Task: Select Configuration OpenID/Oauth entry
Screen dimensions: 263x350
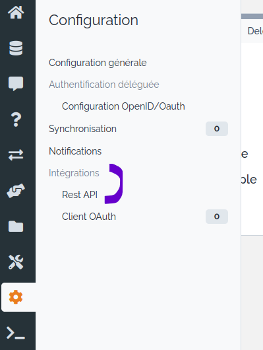Action: [x=123, y=106]
